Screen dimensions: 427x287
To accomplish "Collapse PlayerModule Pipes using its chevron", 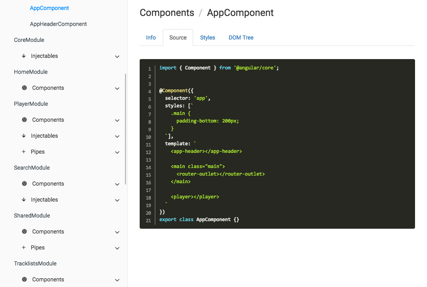I will tap(117, 152).
